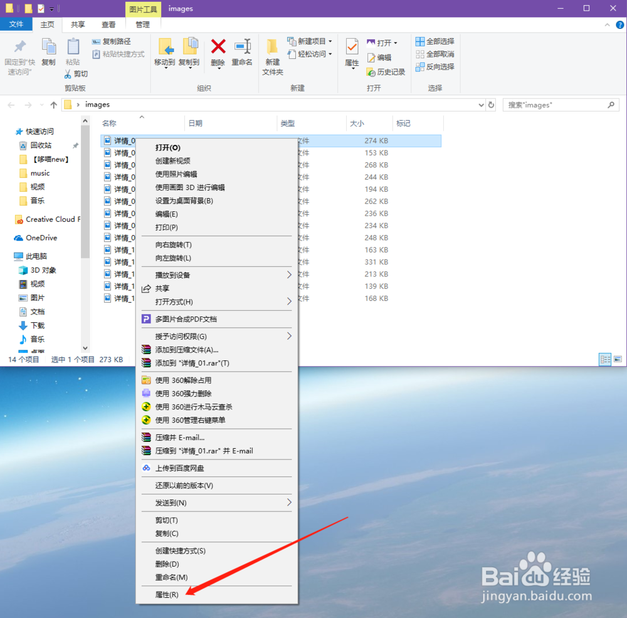627x618 pixels.
Task: Click Paste shortcut (粘贴快捷方式)
Action: point(119,54)
